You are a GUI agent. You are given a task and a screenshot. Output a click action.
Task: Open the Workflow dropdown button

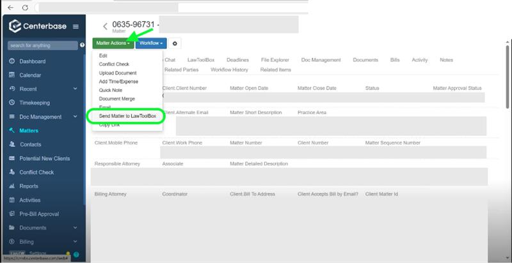[151, 43]
